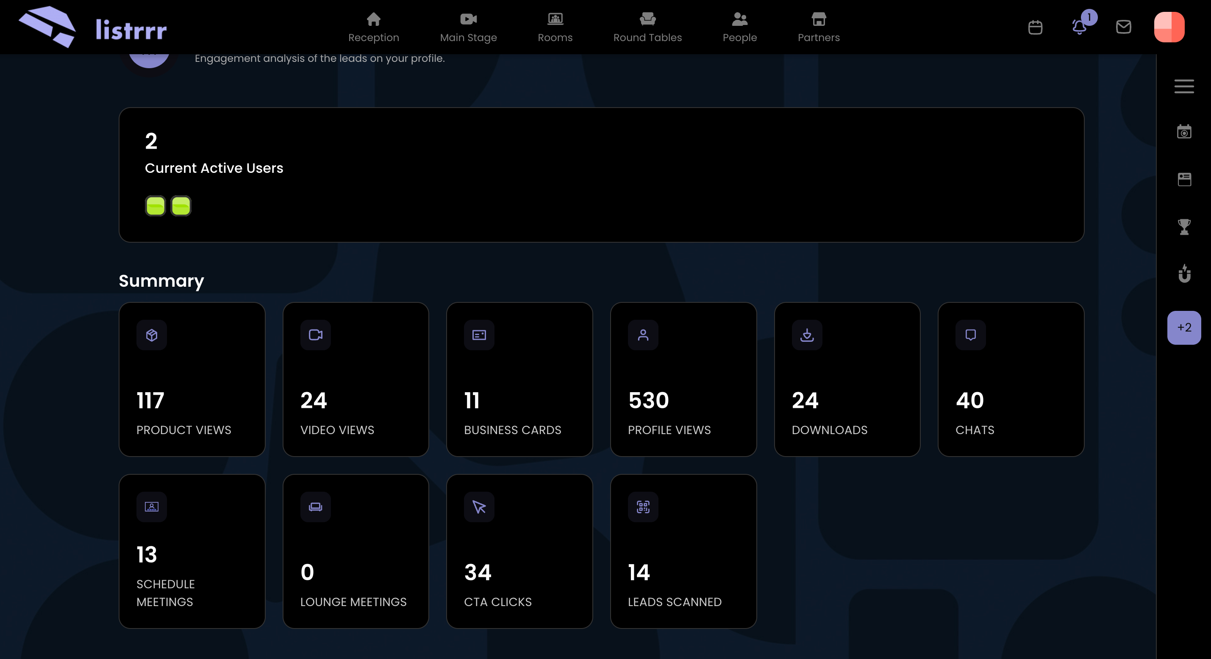Click Business Cards card icon
The image size is (1211, 659).
coord(479,335)
